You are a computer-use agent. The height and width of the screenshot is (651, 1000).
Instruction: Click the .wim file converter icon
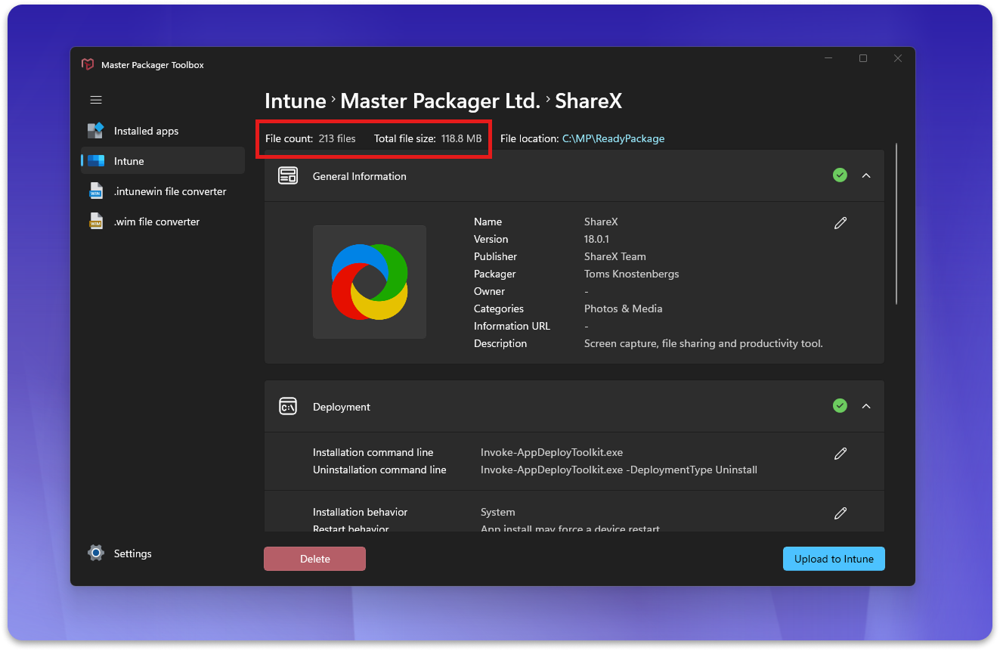pos(96,222)
